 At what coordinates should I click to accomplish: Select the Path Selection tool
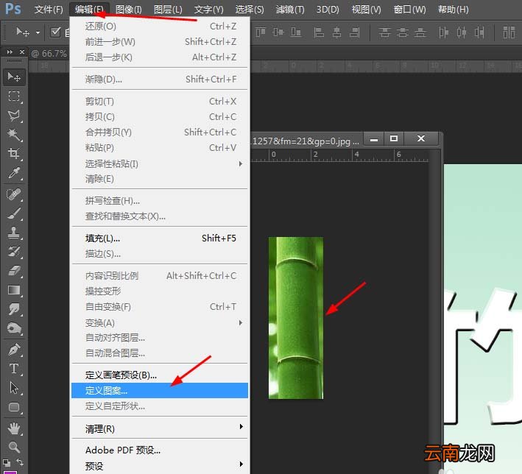tap(14, 388)
